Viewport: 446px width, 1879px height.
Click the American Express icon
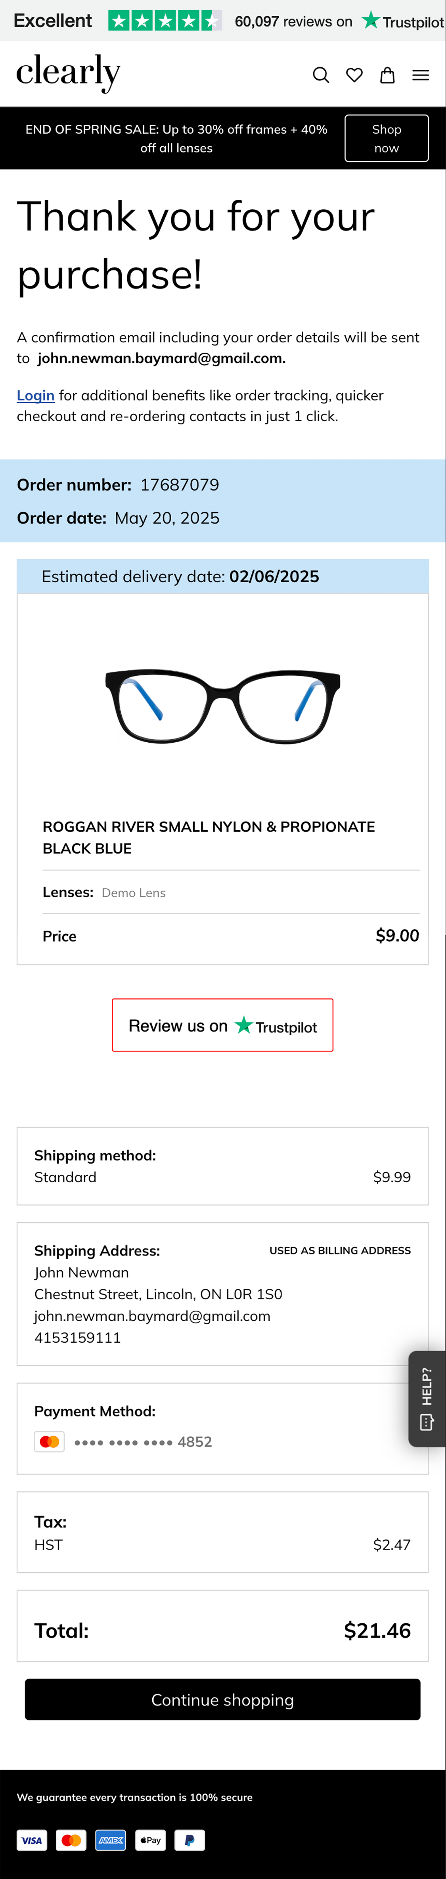[111, 1840]
